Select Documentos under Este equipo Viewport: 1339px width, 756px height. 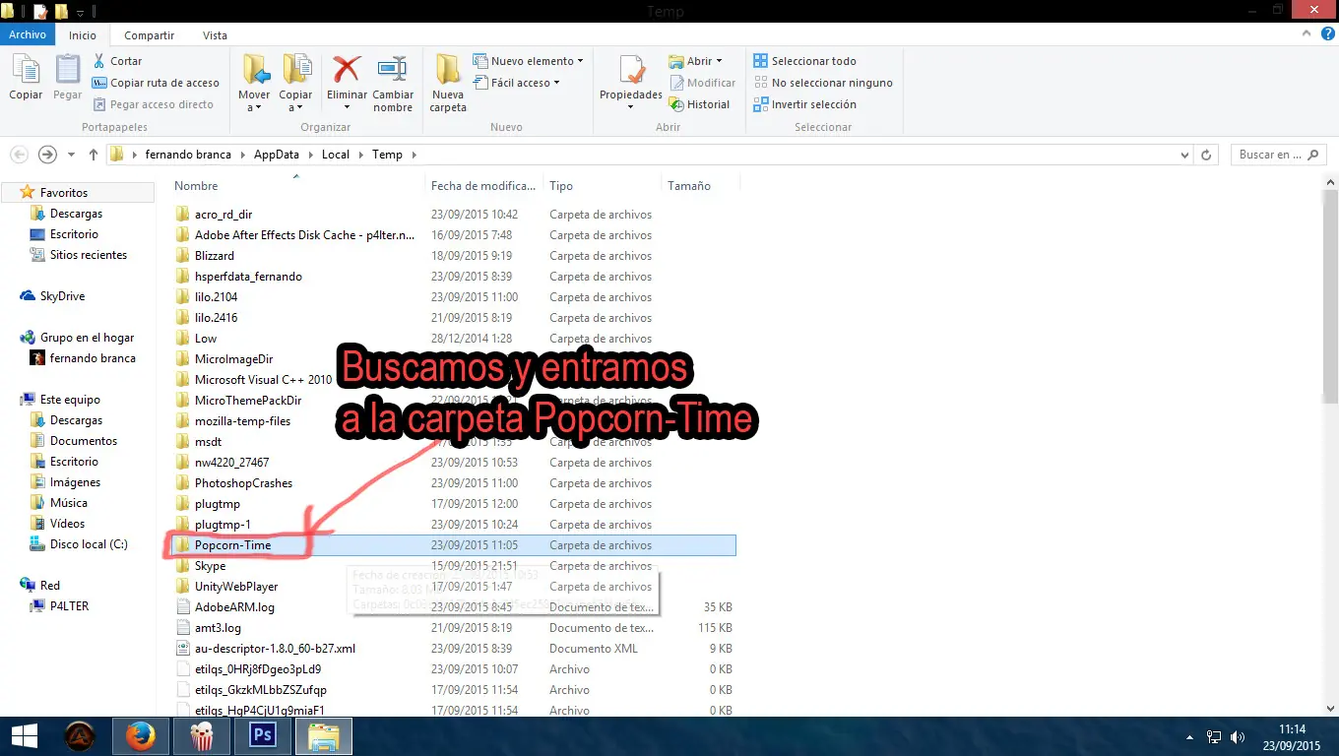click(84, 441)
